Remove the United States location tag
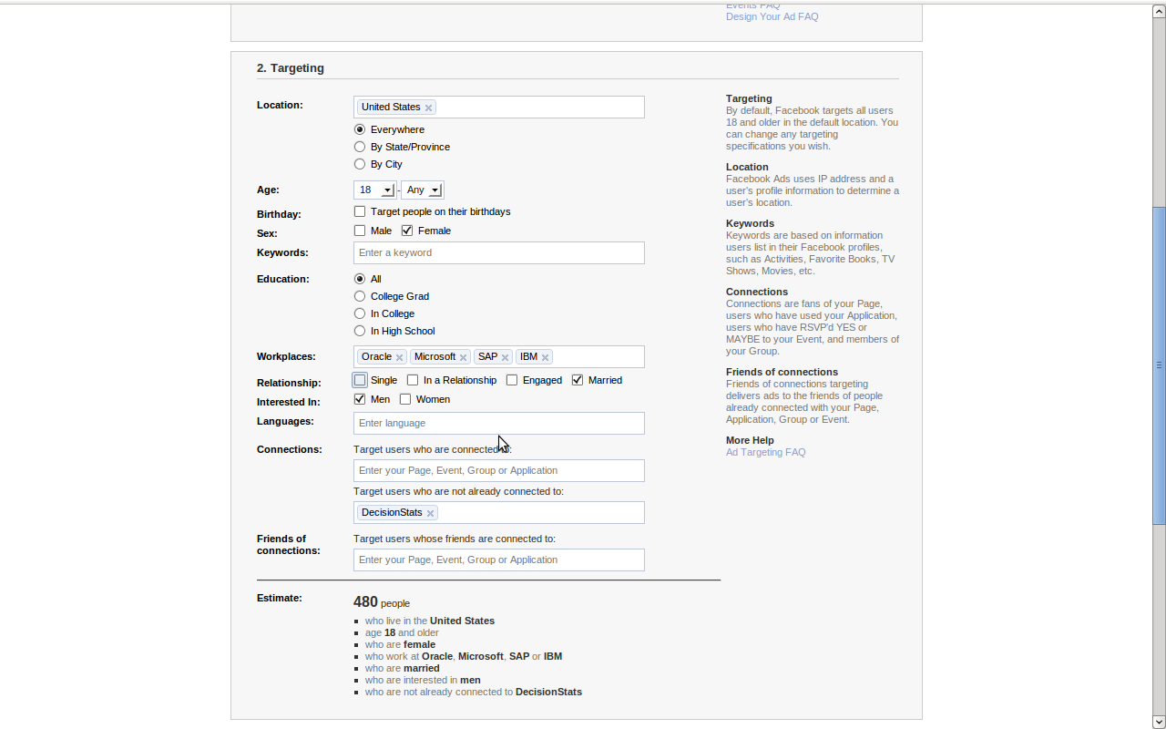The height and width of the screenshot is (729, 1166). tap(428, 108)
